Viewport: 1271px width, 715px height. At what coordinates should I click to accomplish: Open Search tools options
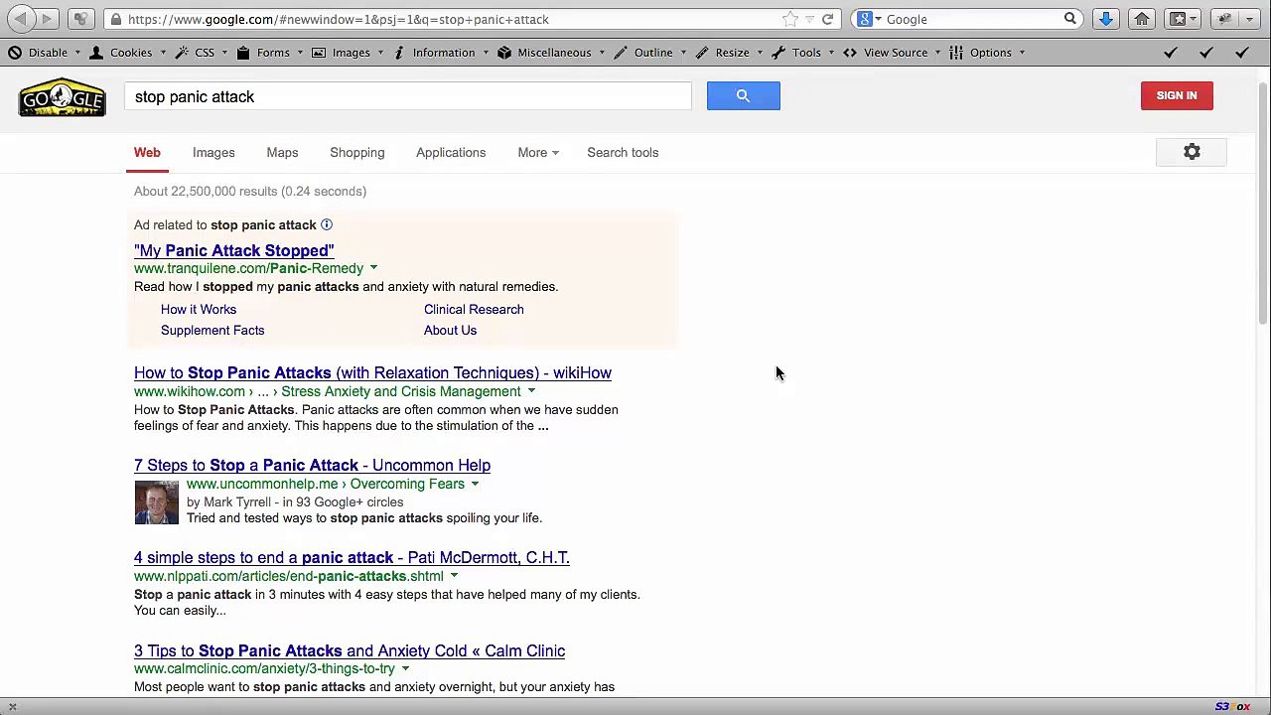(623, 153)
